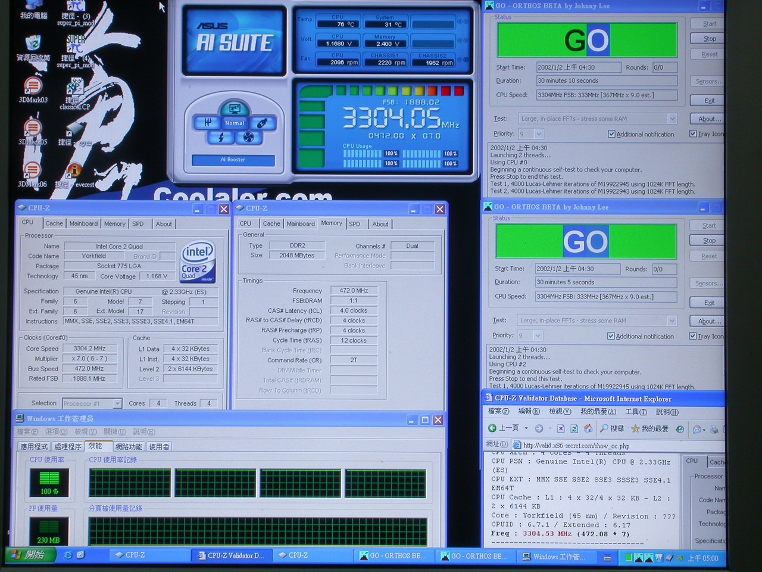Click Internet Explorer Refresh icon
Viewport: 762px width, 572px height.
[x=574, y=428]
